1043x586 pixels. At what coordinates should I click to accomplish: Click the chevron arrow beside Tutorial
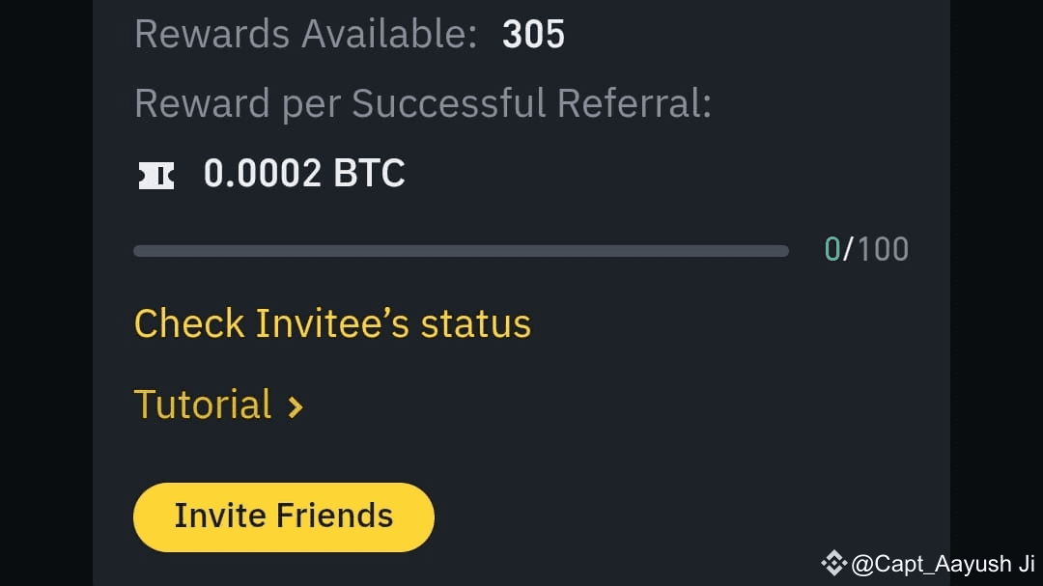point(296,407)
